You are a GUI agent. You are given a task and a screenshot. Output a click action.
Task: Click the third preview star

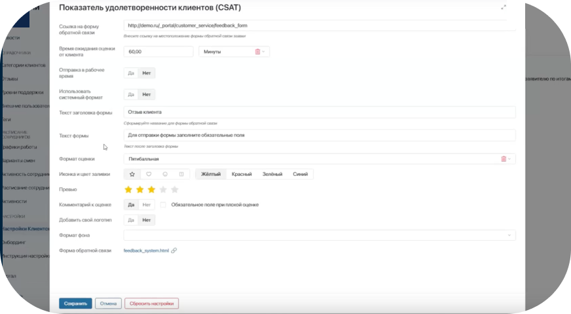[151, 190]
